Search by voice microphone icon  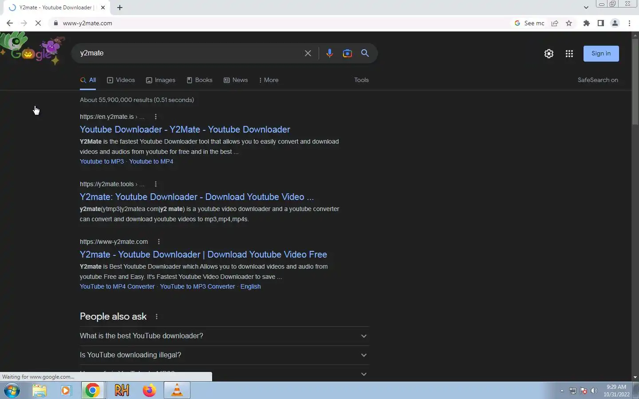[329, 53]
